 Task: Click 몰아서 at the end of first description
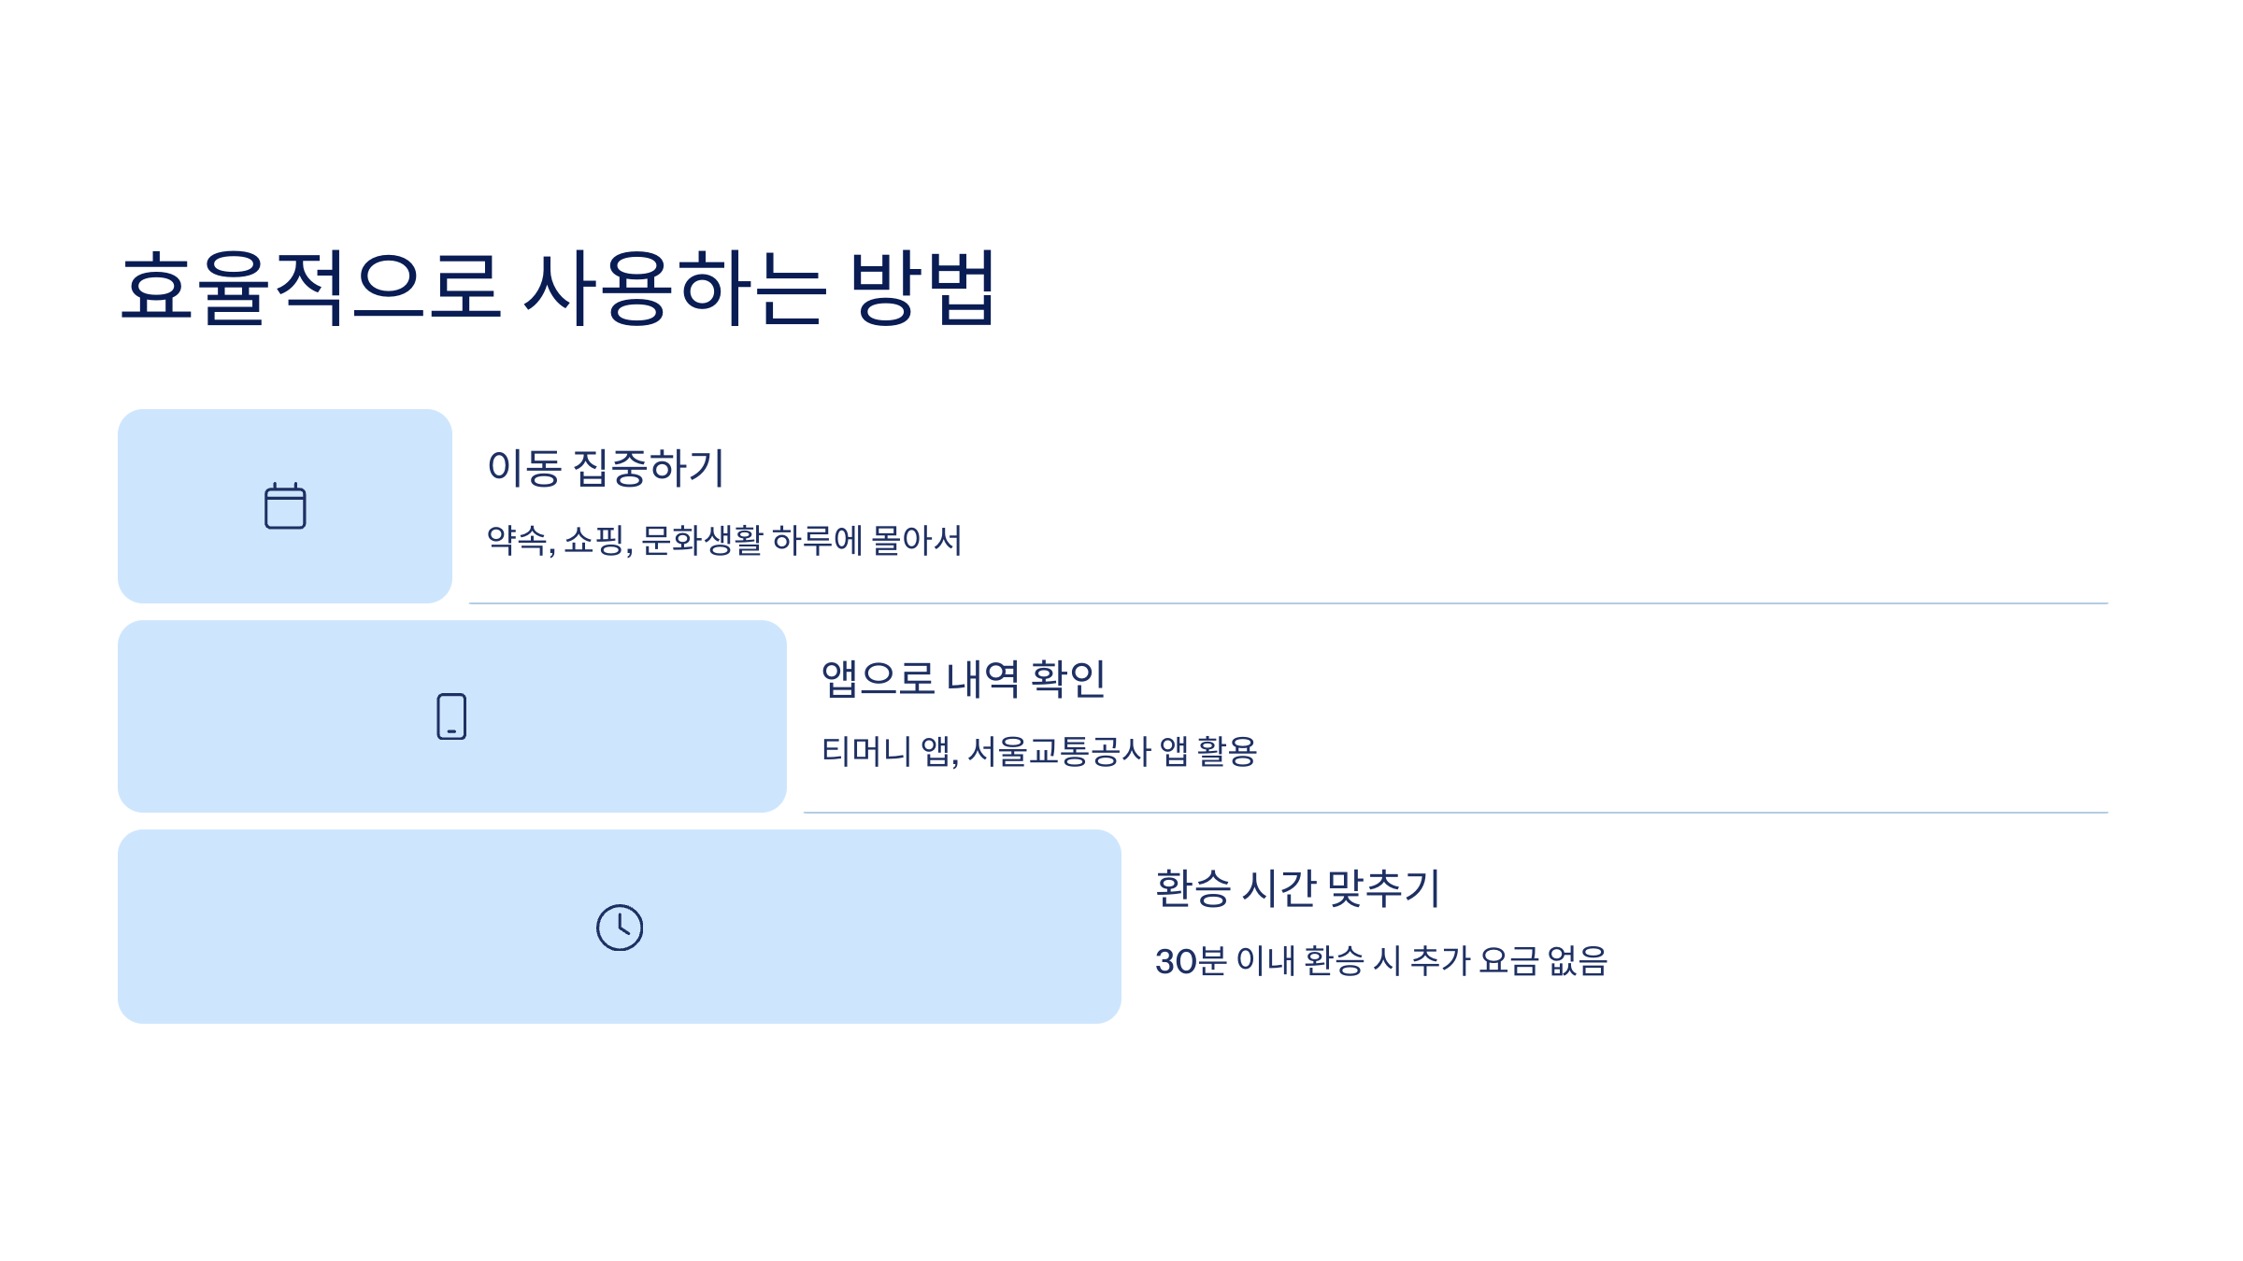[x=917, y=540]
